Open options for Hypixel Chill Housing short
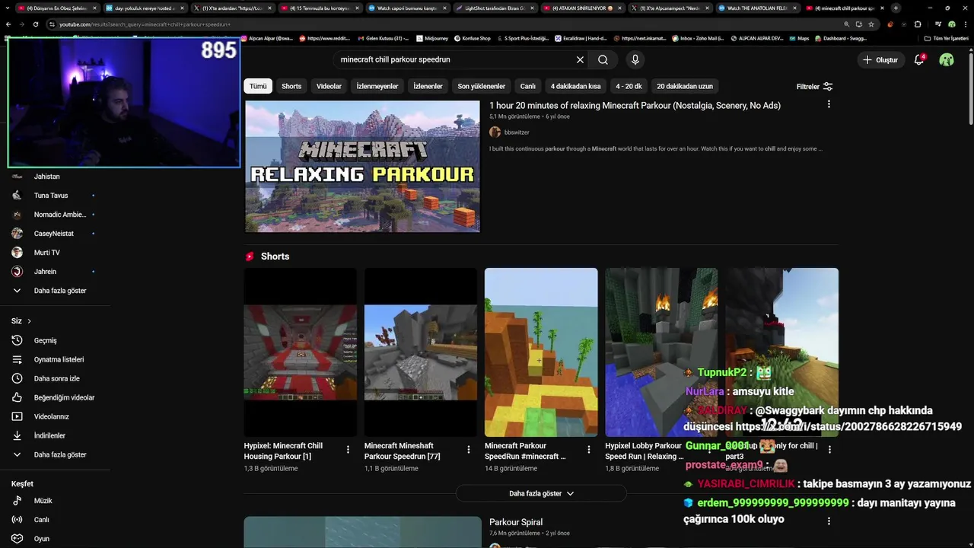 click(x=348, y=450)
